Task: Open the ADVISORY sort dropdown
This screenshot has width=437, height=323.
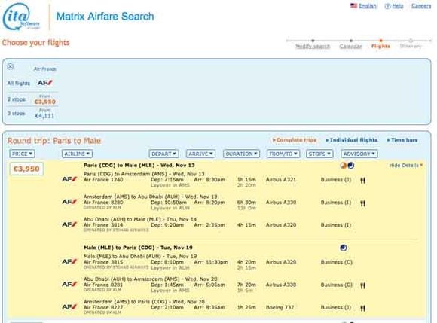Action: pos(359,154)
